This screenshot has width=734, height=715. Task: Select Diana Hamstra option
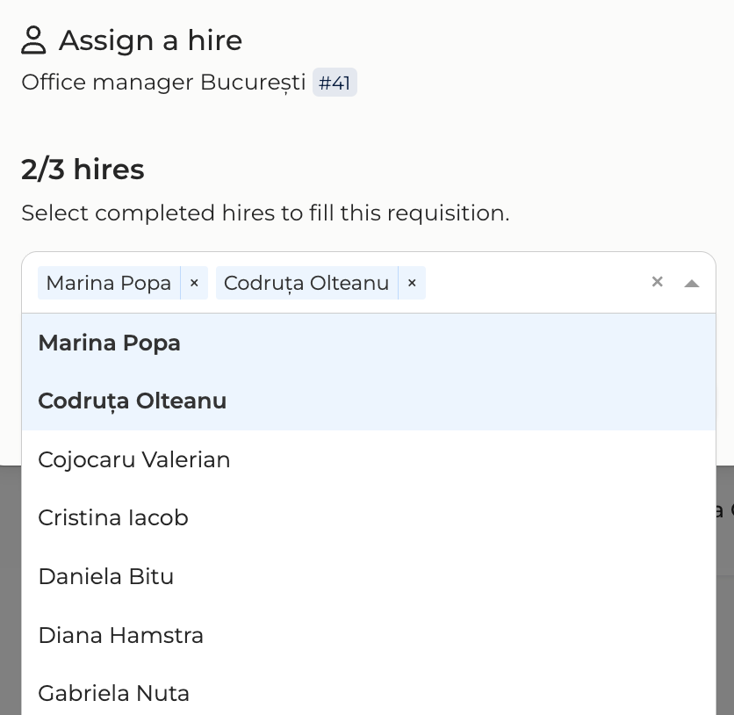click(x=120, y=636)
